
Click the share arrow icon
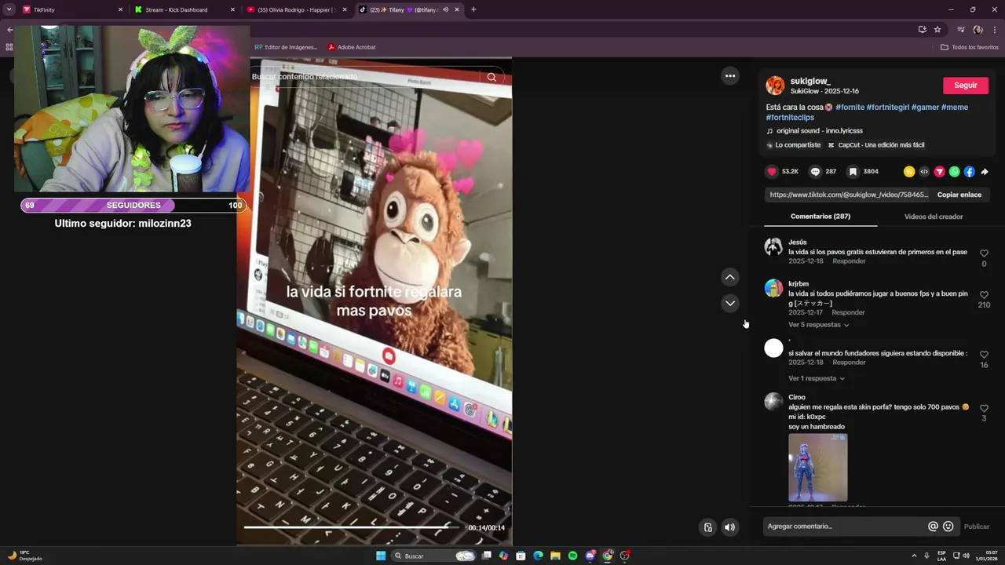pyautogui.click(x=985, y=172)
